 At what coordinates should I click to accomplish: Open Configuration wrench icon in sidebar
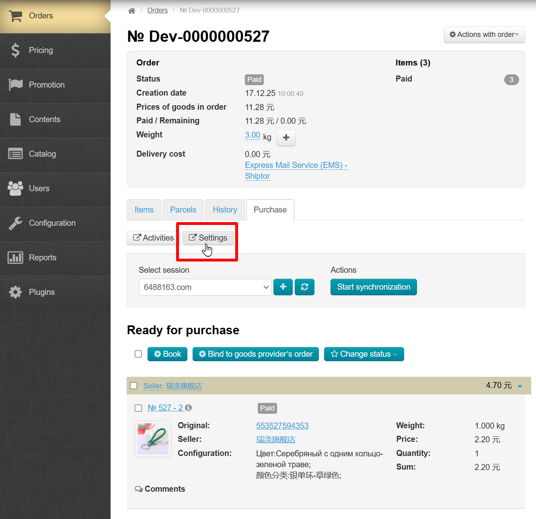[15, 223]
